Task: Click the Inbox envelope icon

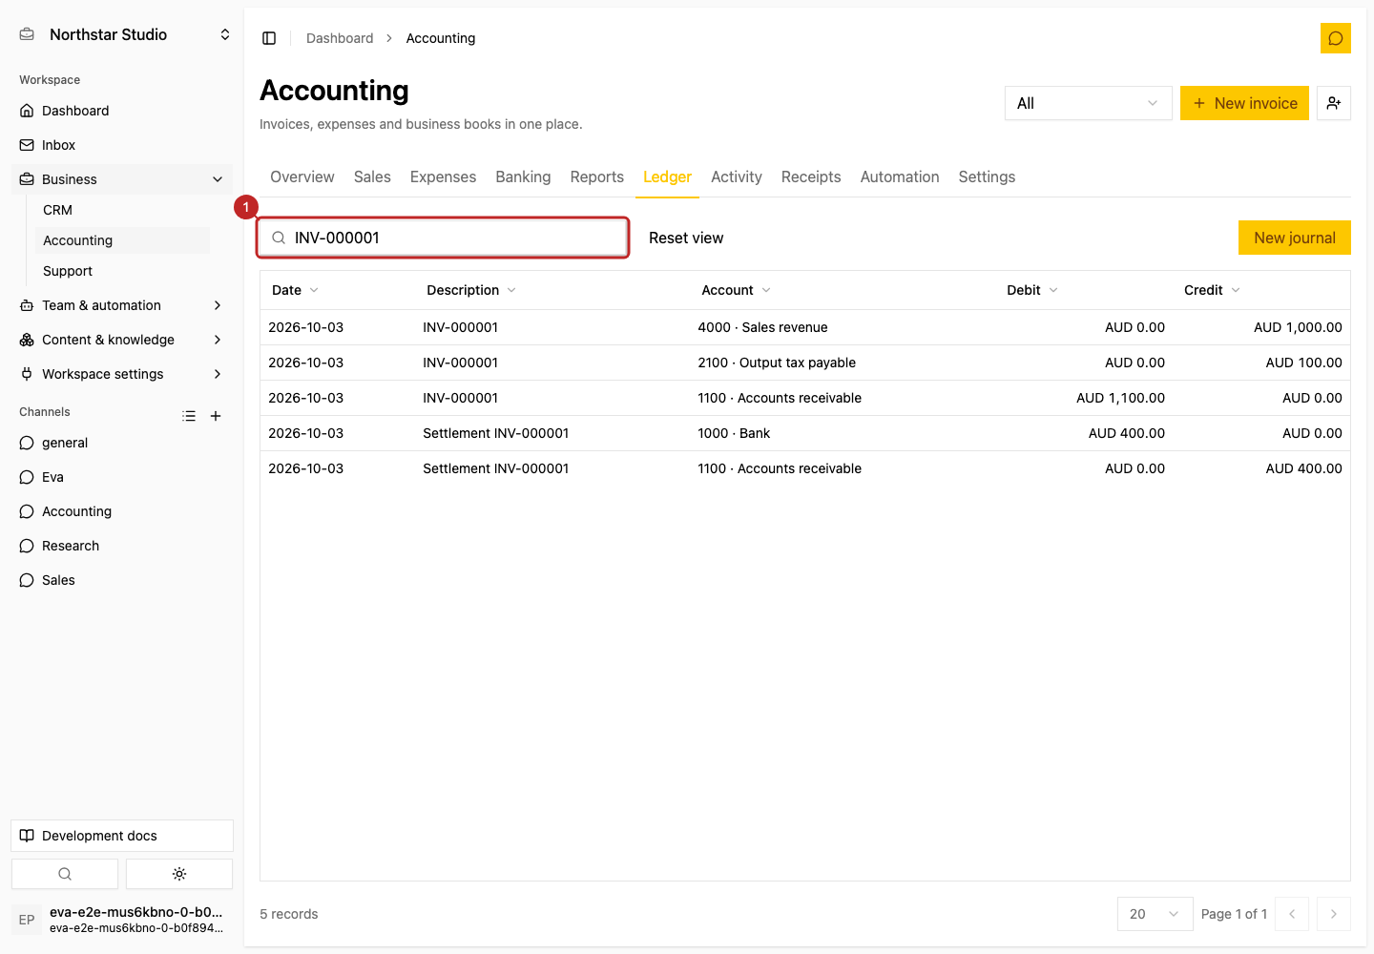Action: point(27,145)
